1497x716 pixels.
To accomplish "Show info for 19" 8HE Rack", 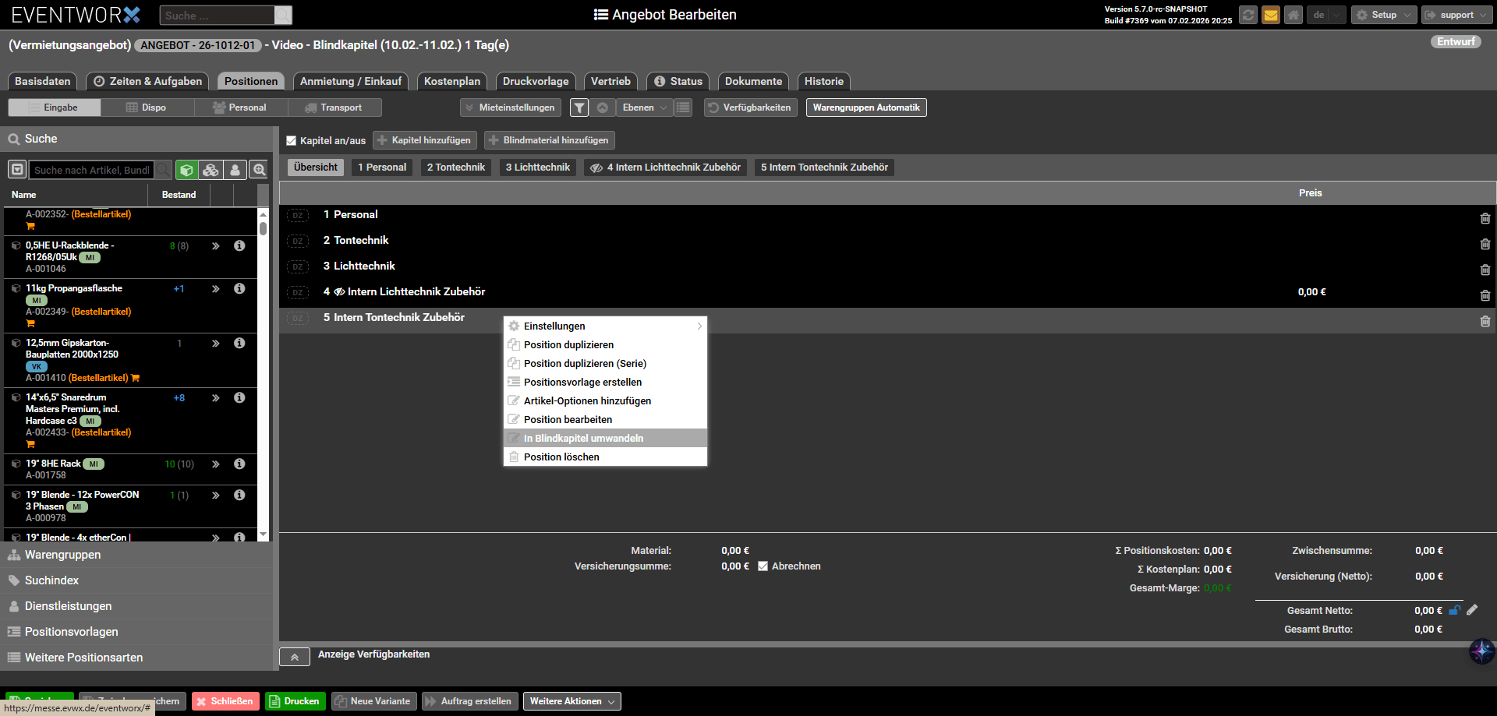I will (x=239, y=464).
